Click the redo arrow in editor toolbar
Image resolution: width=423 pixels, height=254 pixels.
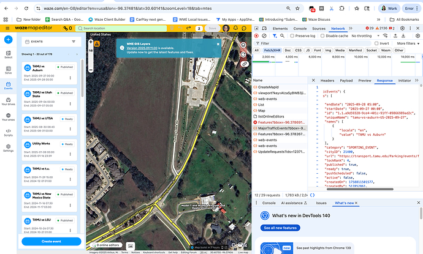(189, 28)
